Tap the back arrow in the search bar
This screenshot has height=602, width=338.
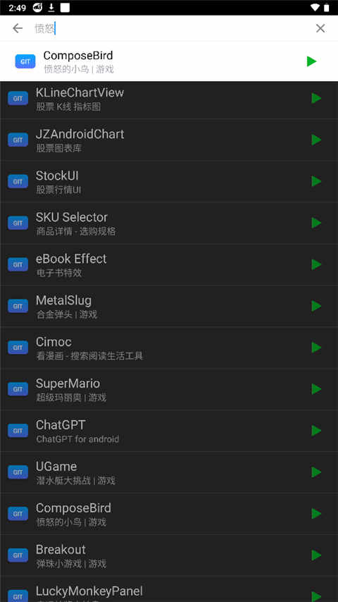coord(18,28)
